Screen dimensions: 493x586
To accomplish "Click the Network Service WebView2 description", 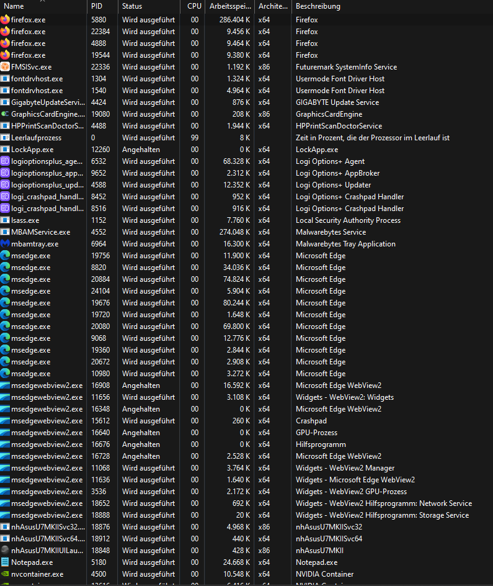I will 384,503.
